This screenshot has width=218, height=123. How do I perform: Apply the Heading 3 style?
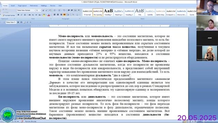[129, 12]
